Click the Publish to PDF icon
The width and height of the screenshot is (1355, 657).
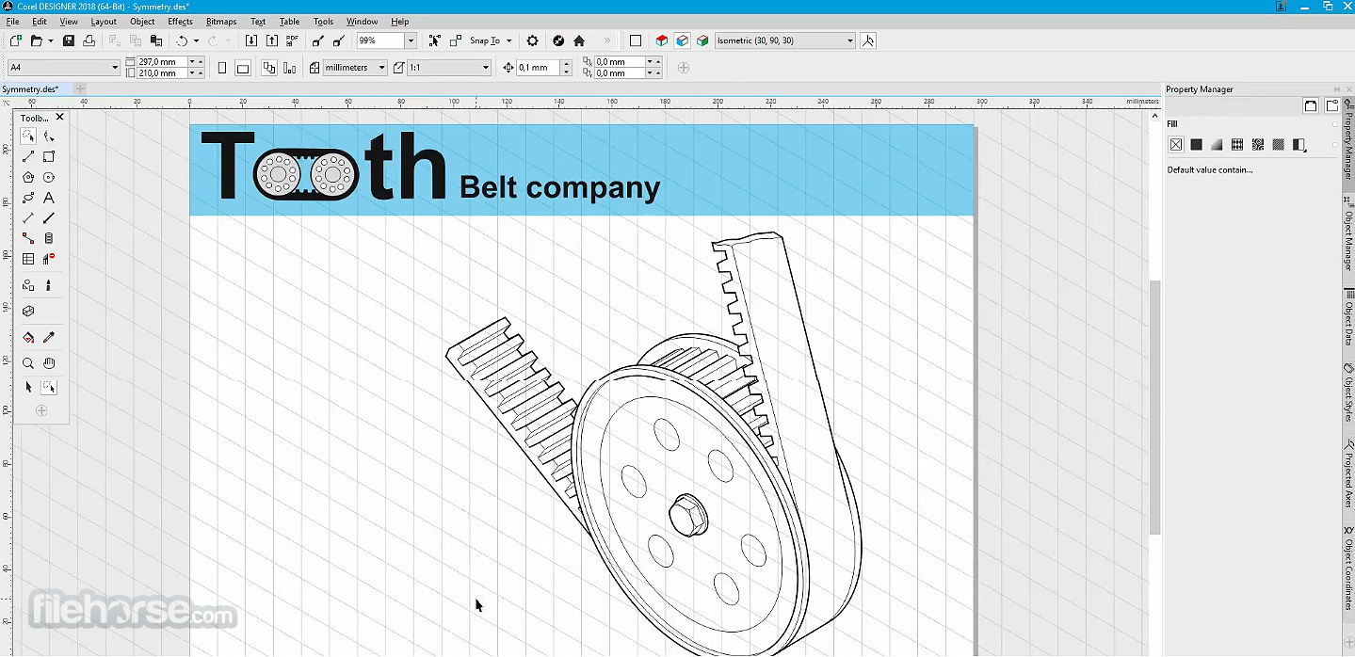[x=292, y=40]
